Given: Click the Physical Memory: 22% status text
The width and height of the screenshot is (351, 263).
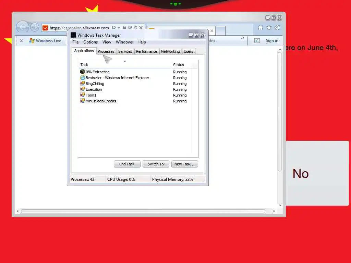Looking at the screenshot, I should (173, 179).
